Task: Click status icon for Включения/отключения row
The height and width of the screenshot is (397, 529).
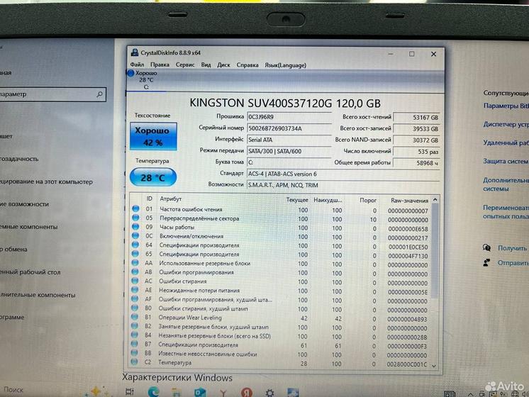Action: click(135, 236)
